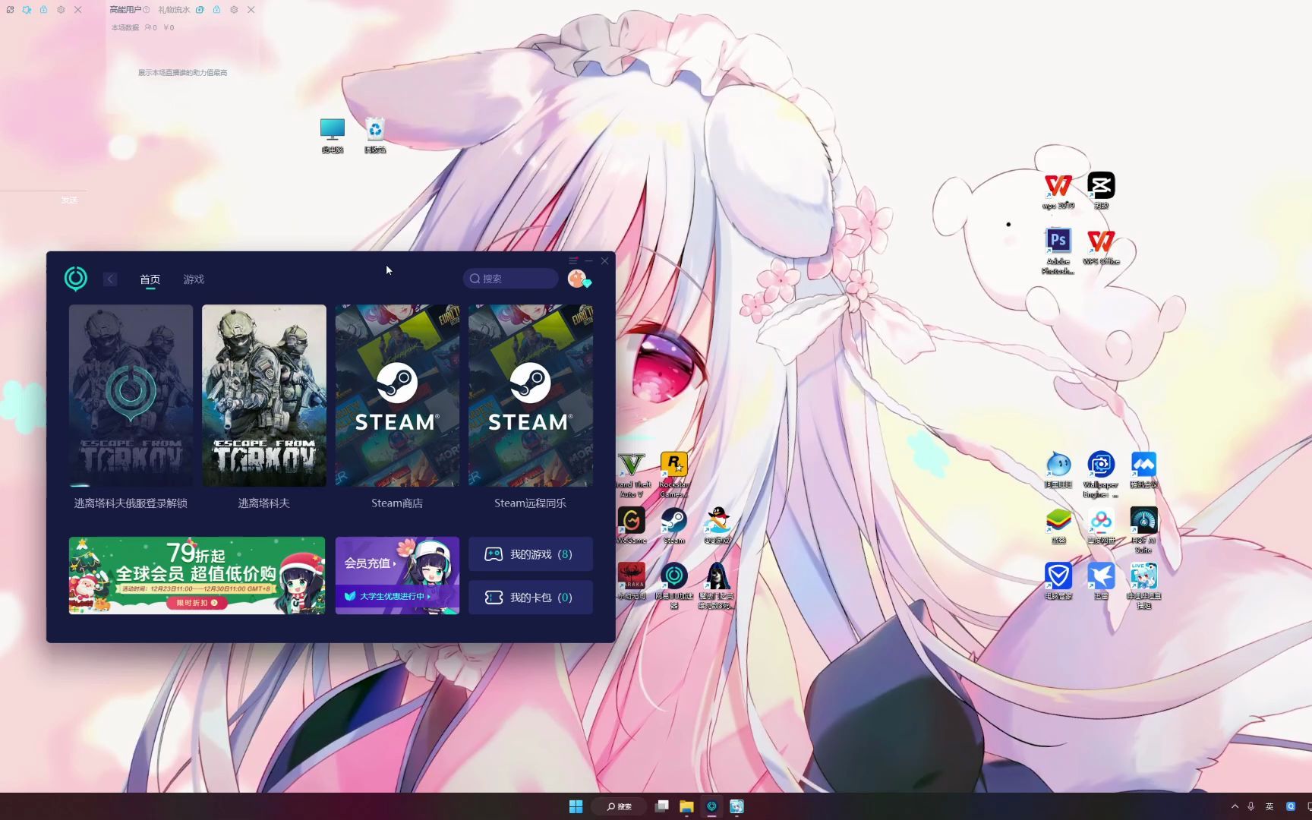Select the wps 2019 desktop shortcut

click(1058, 191)
